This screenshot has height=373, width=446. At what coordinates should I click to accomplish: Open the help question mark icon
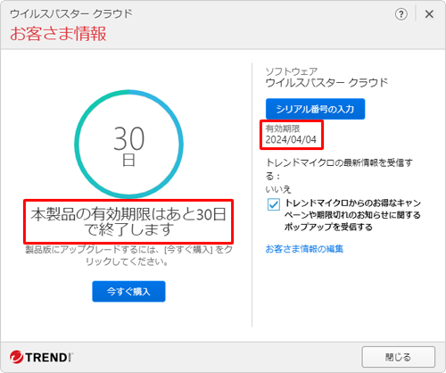(401, 14)
